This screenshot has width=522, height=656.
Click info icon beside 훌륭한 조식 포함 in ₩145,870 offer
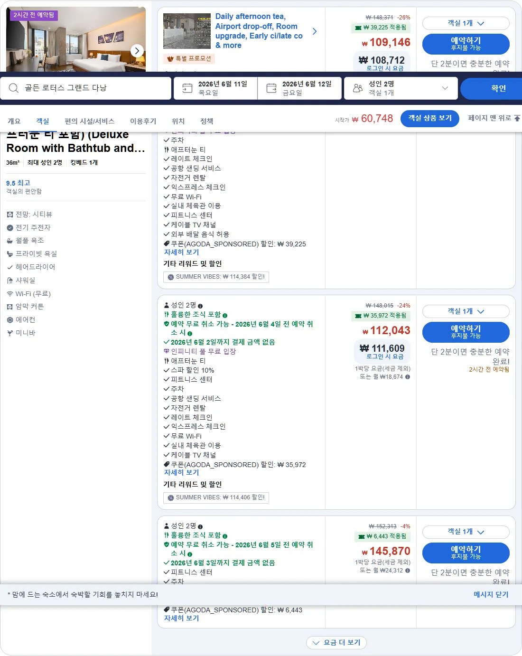[x=225, y=536]
